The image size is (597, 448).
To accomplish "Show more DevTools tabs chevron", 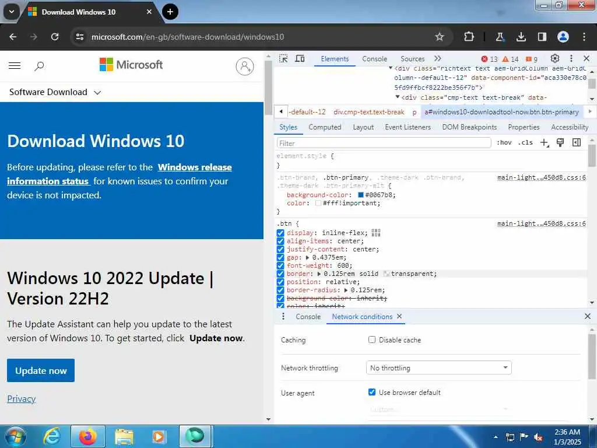I will (x=437, y=58).
